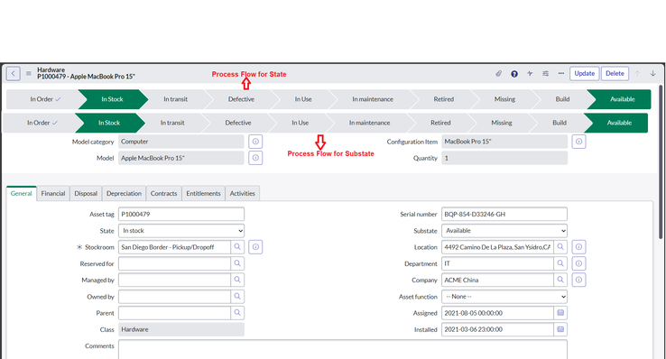Preview Location record info icon
This screenshot has height=359, width=666.
pos(579,247)
